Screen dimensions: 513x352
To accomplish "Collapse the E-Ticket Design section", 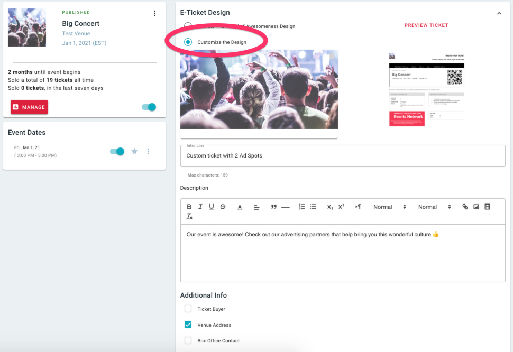I will click(x=500, y=12).
